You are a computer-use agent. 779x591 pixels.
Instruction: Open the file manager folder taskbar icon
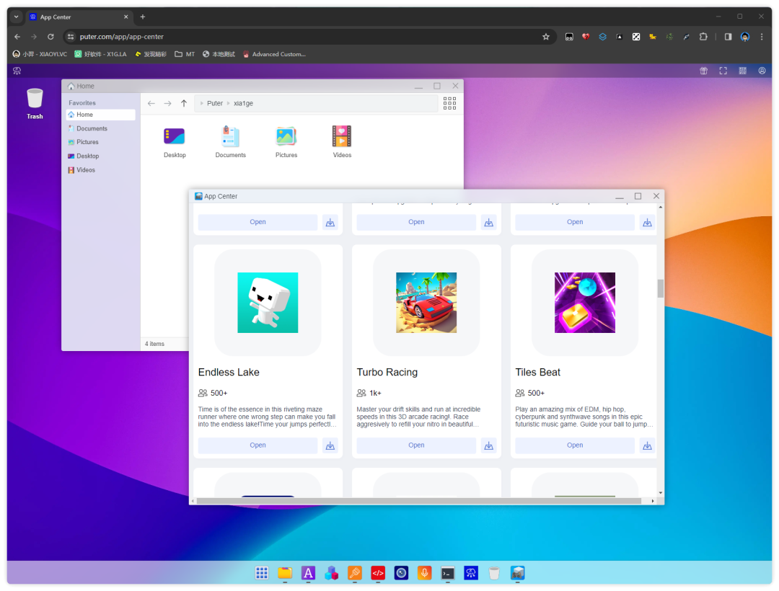[x=285, y=573]
